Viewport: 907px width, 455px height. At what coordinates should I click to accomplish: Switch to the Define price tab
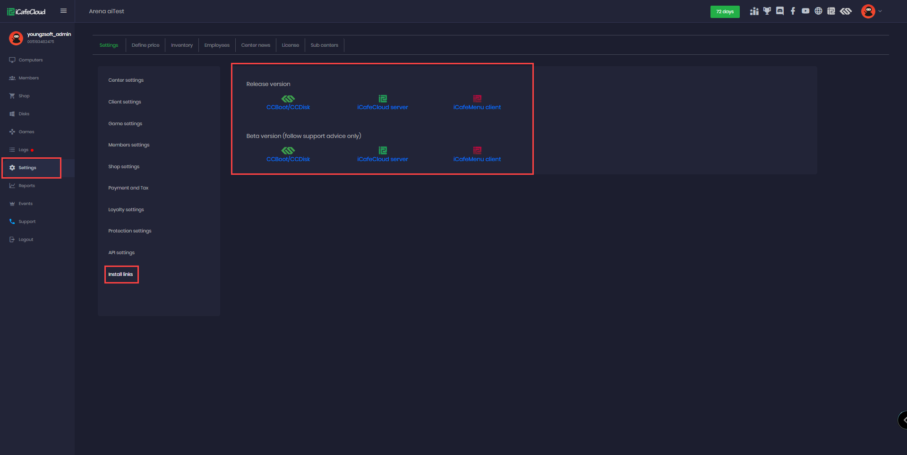pos(145,45)
